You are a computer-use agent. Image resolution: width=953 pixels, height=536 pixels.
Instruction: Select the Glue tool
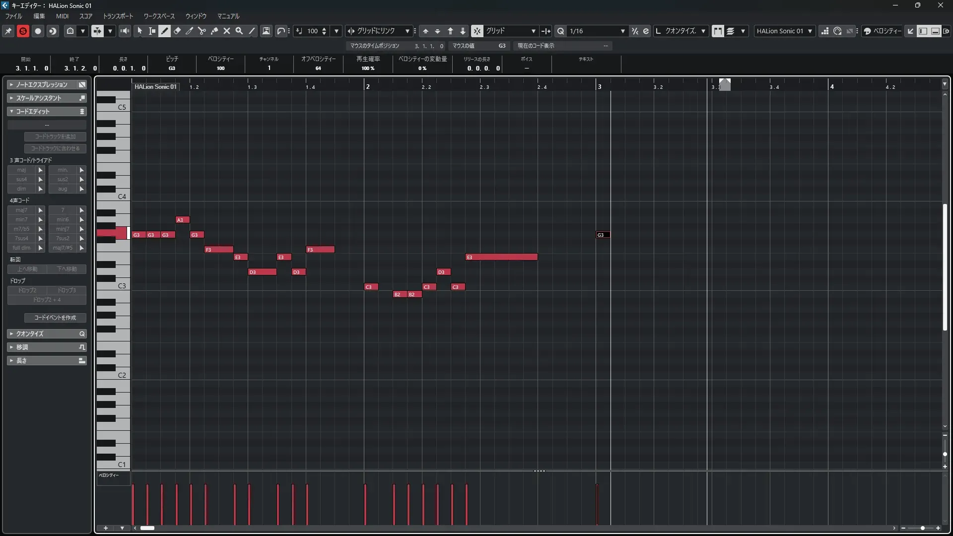[214, 31]
